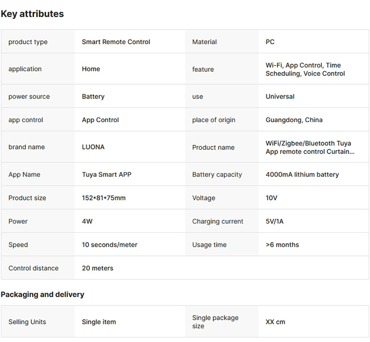Click the XX cm package size value
The width and height of the screenshot is (370, 342).
point(275,322)
